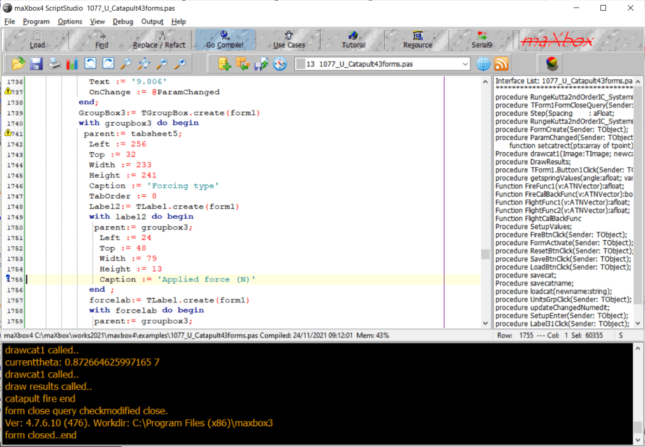This screenshot has width=645, height=447.
Task: Click the printer icon
Action: (x=54, y=63)
